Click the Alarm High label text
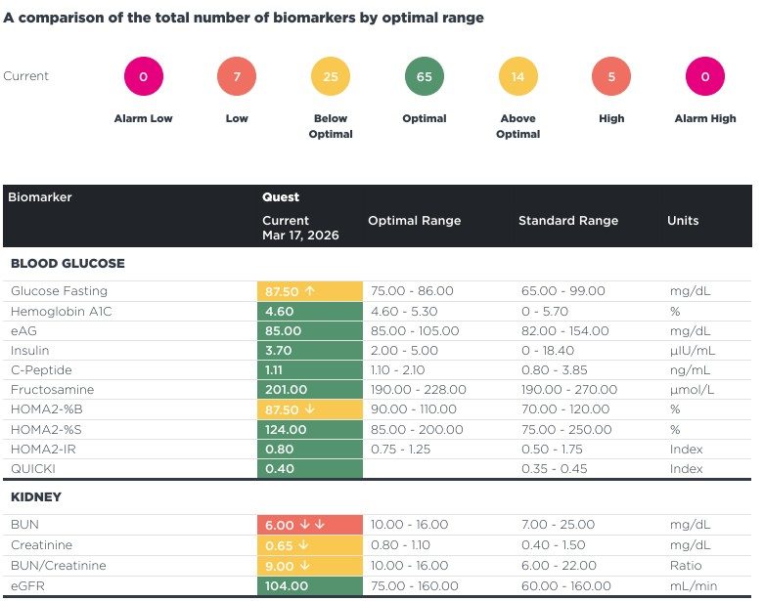Screen dimensions: 764x601 [705, 118]
